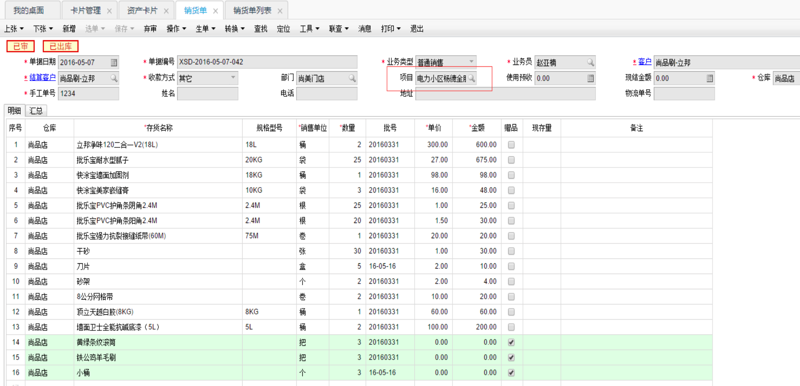Click the 单据编号 field
800x386 pixels.
[x=267, y=62]
